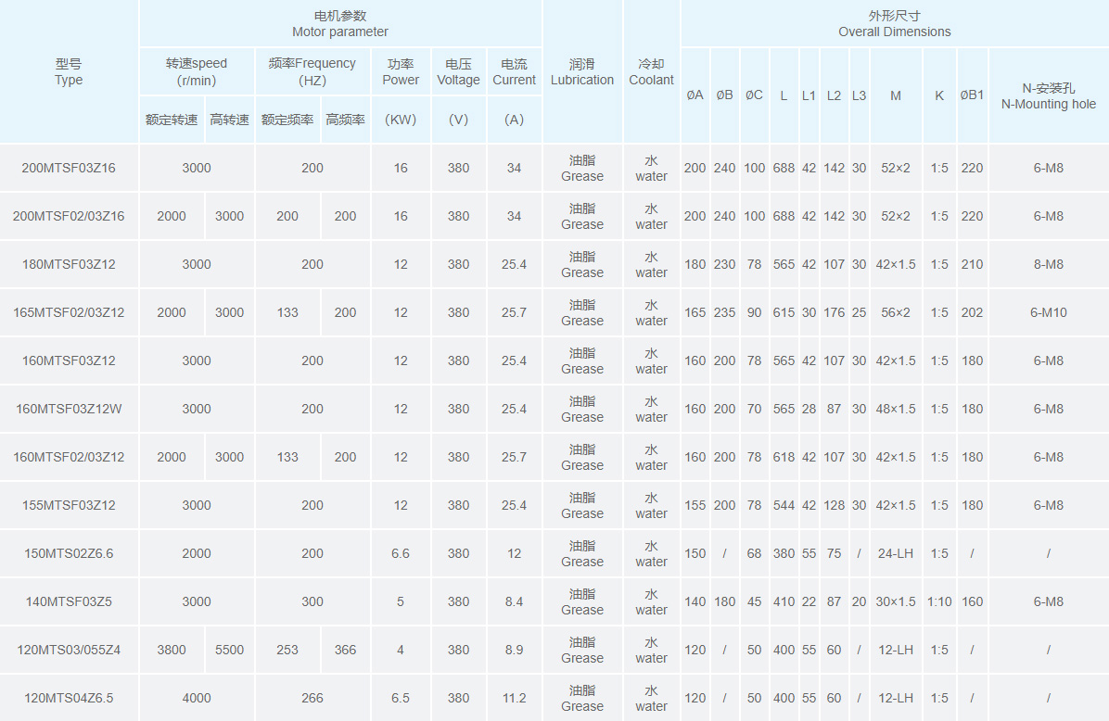Select the 8-M8 mounting hole cell

point(1048,264)
